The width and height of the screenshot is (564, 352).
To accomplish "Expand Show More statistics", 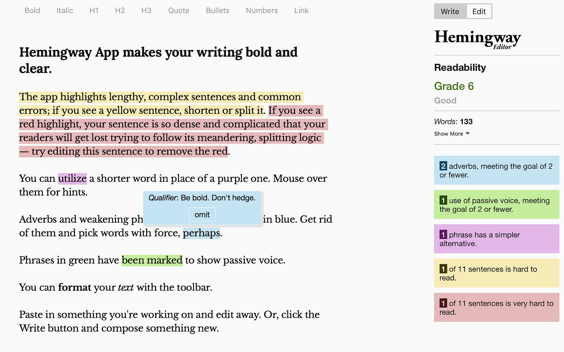I will [452, 134].
